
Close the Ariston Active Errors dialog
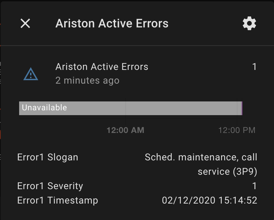pos(25,24)
